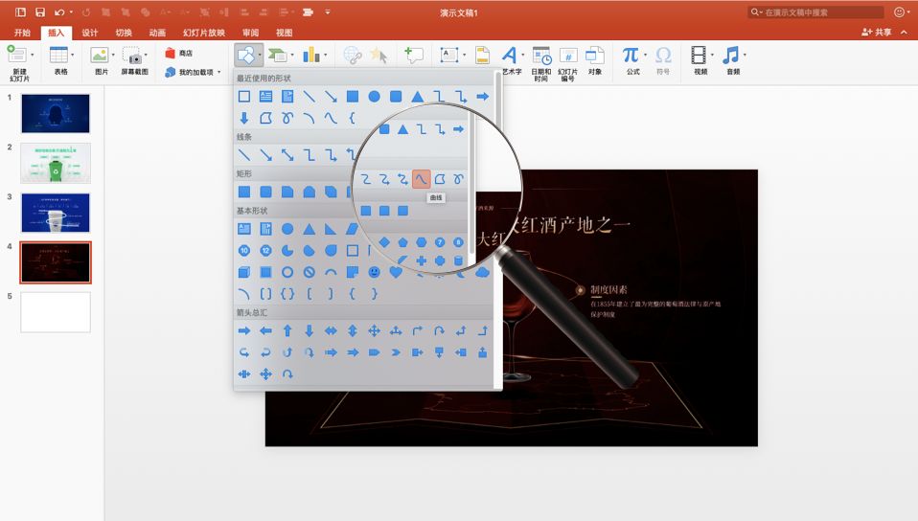Select the pie shape in basic shapes

click(x=287, y=251)
